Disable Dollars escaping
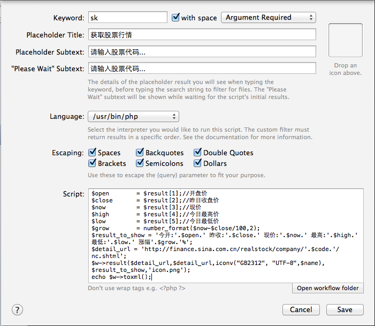375x326 pixels. 197,163
